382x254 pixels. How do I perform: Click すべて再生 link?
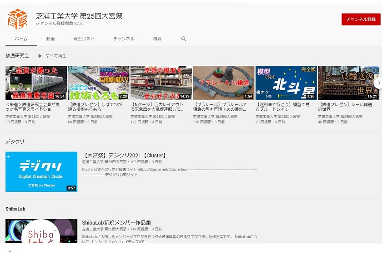pyautogui.click(x=56, y=56)
